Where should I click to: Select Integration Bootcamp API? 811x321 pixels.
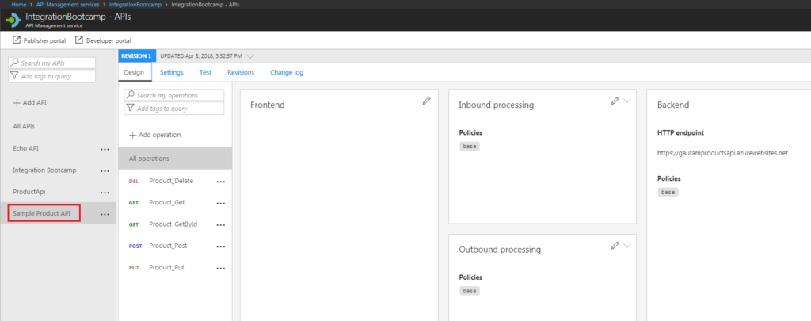pos(44,170)
